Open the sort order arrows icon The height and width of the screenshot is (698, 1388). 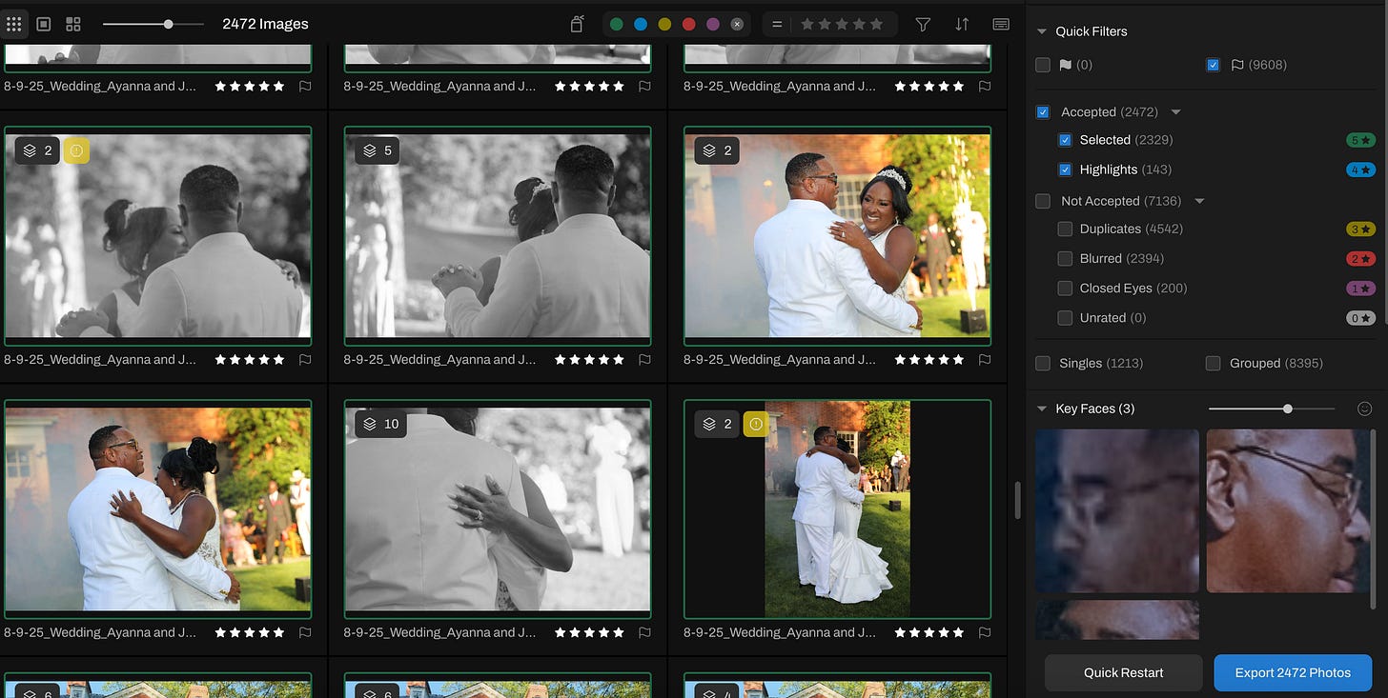(x=962, y=24)
